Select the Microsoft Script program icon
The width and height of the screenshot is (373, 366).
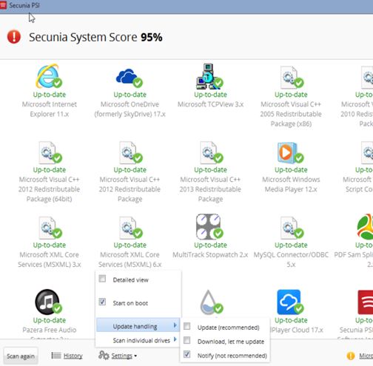click(367, 152)
